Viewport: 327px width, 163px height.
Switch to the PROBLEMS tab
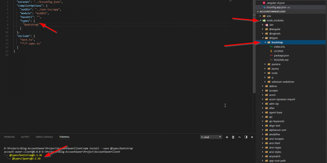(9, 137)
